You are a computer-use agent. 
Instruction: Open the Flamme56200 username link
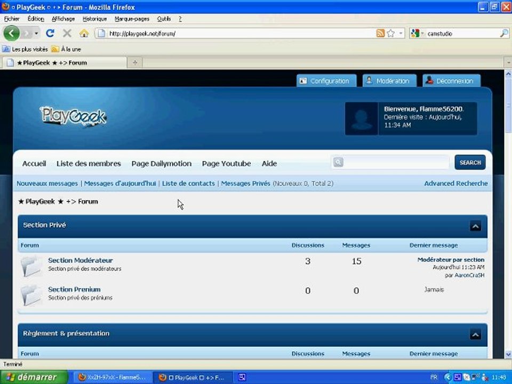tap(441, 109)
